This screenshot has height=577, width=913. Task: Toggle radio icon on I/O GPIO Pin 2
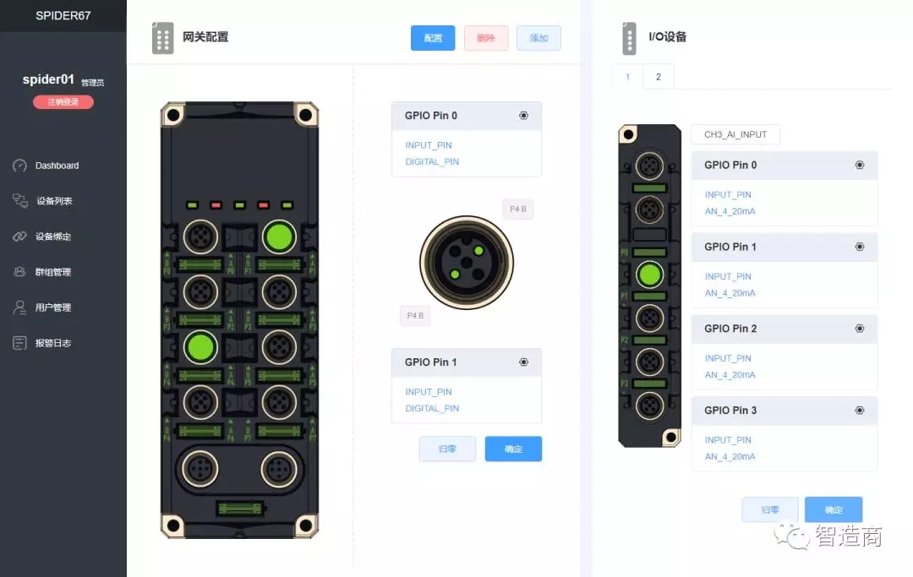[860, 329]
